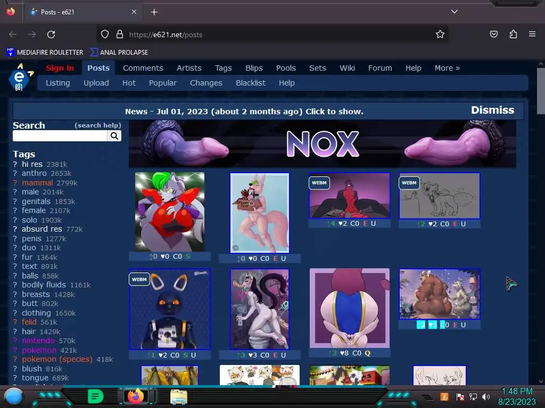The height and width of the screenshot is (408, 545).
Task: Click the Changes submenu link
Action: 206,83
